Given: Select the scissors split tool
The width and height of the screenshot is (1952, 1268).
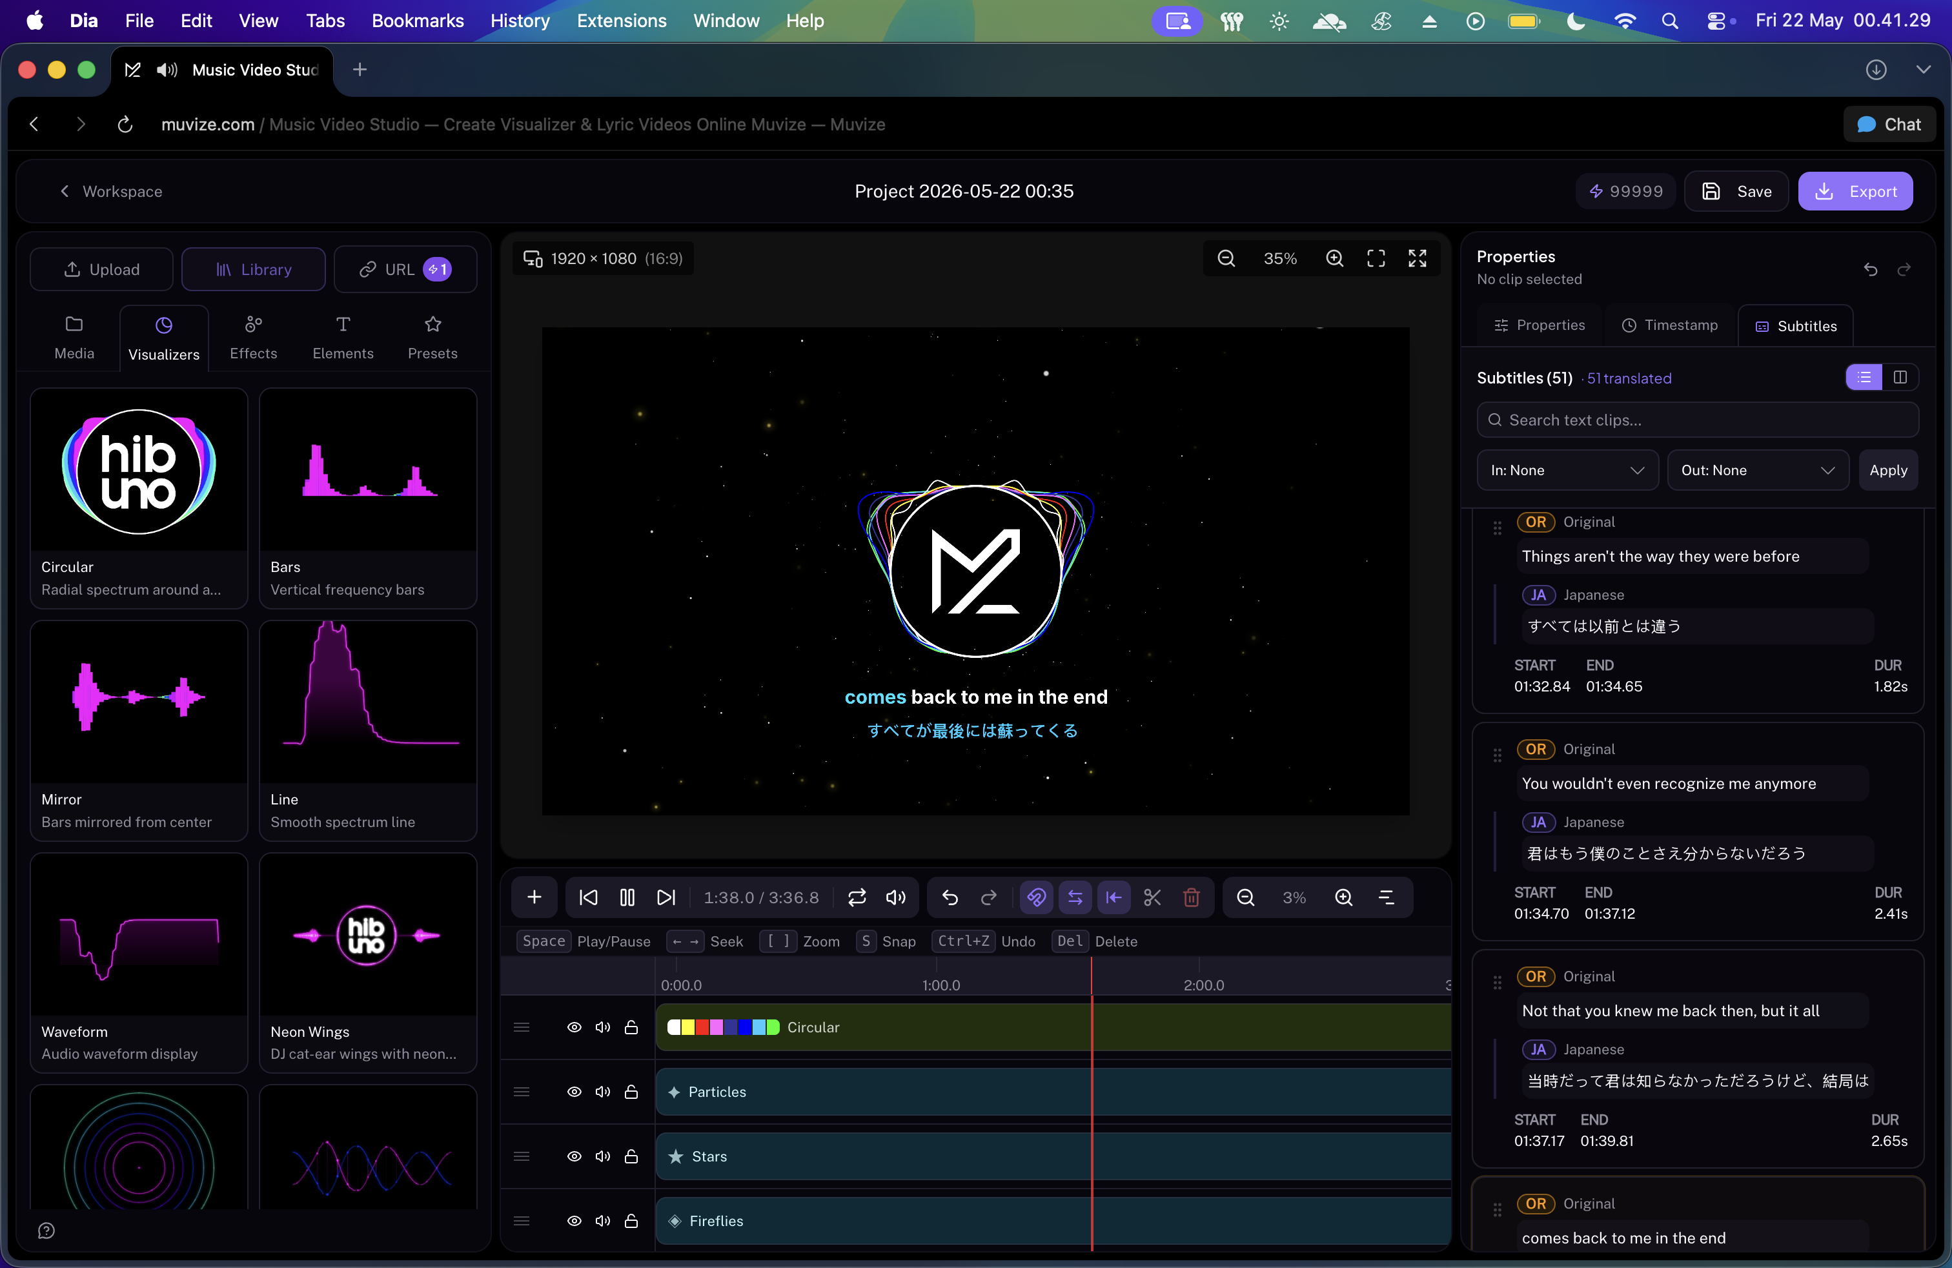Looking at the screenshot, I should coord(1152,897).
